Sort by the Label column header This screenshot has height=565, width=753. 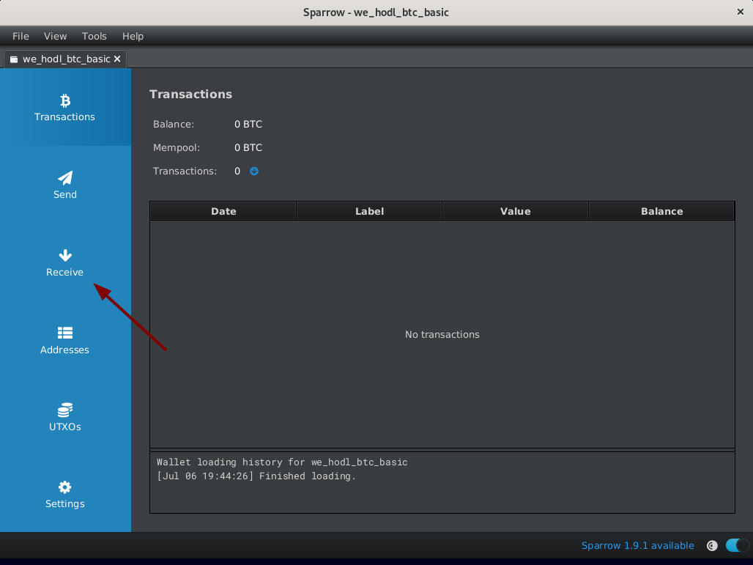tap(369, 211)
